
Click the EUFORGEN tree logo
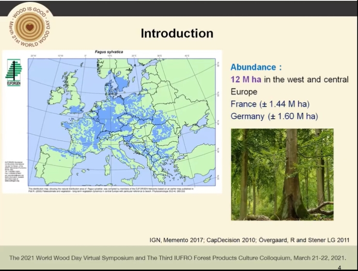point(14,73)
